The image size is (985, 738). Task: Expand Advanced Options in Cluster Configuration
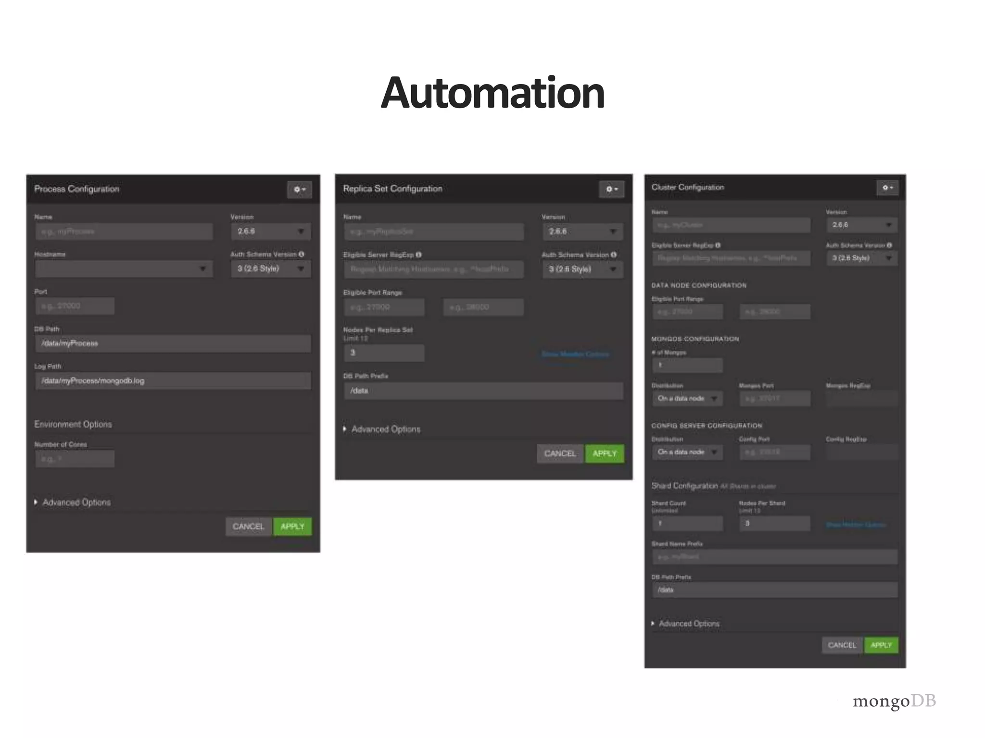coord(686,624)
